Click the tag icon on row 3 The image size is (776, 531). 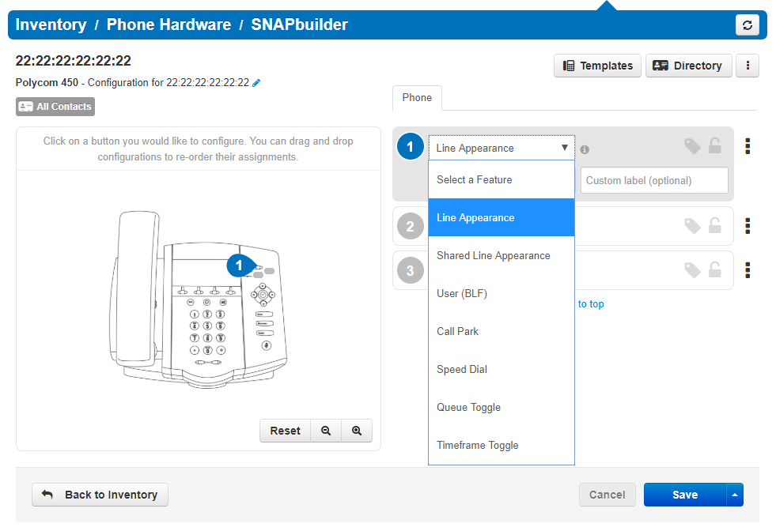pyautogui.click(x=692, y=270)
